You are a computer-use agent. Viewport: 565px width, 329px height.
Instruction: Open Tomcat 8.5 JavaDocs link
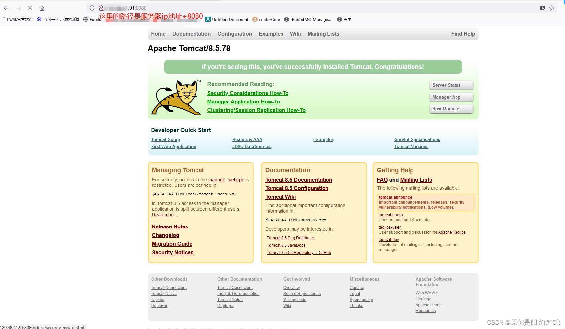click(286, 245)
